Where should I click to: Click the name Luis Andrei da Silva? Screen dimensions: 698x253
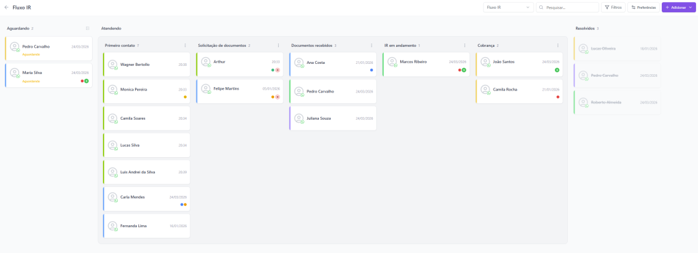click(x=138, y=172)
